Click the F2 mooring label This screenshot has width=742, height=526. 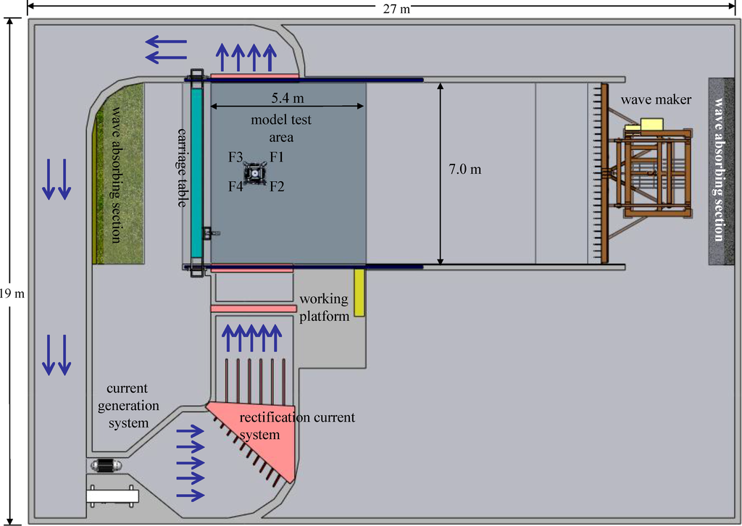(277, 186)
